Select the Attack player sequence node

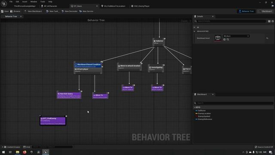(x=88, y=70)
